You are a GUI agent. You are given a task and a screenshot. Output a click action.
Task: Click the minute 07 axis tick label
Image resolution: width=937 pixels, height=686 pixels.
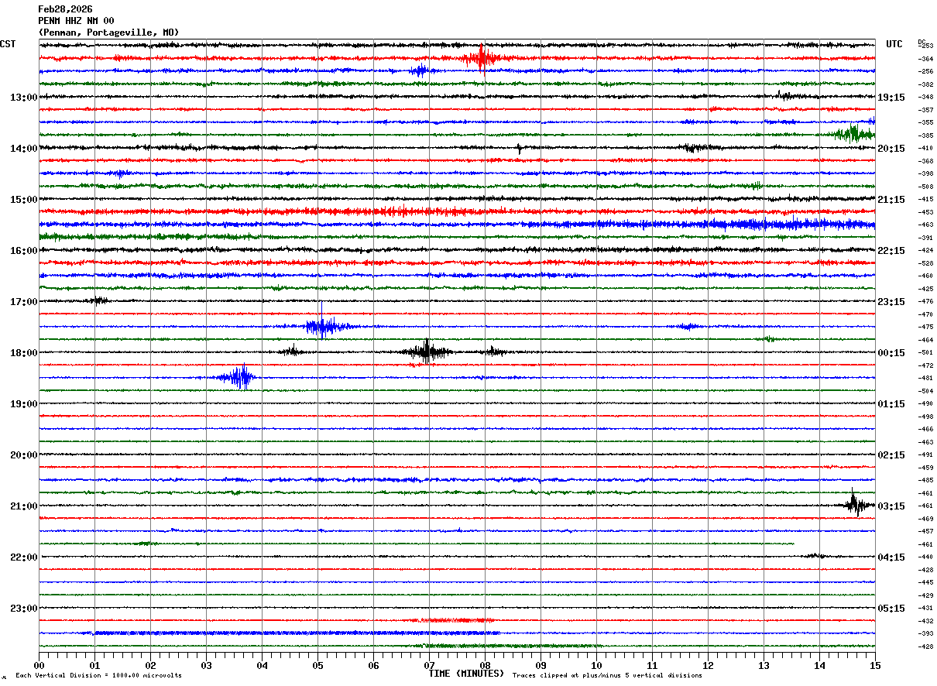click(x=429, y=665)
